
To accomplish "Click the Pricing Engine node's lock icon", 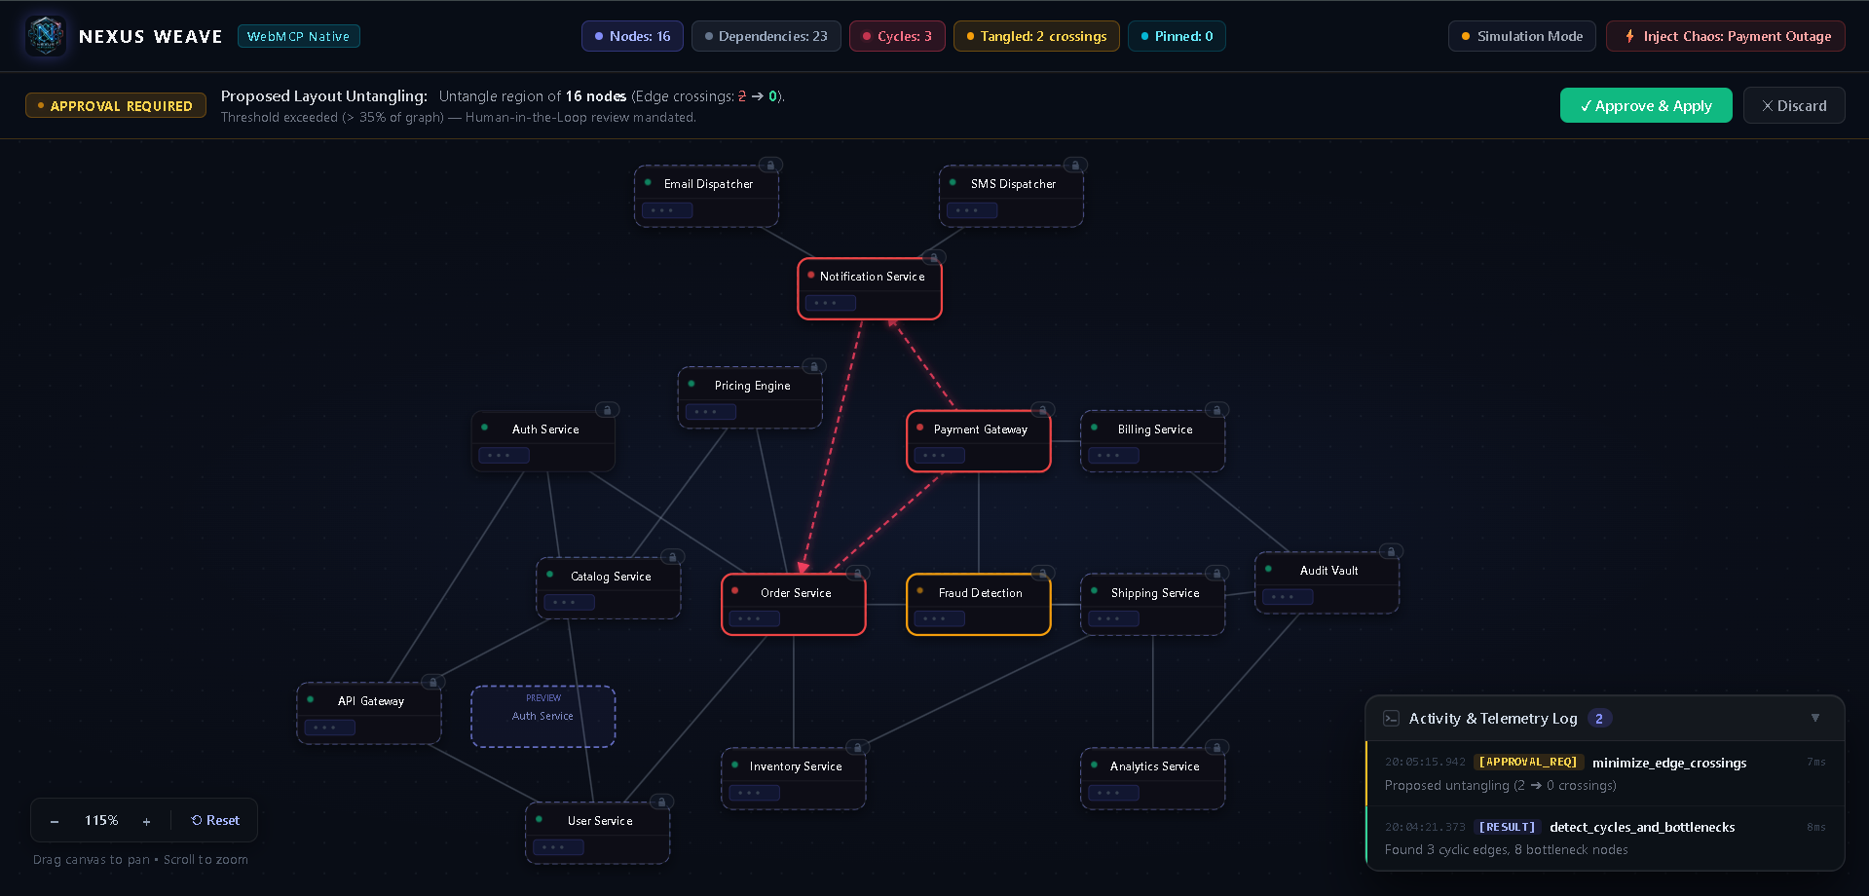I will pos(814,367).
